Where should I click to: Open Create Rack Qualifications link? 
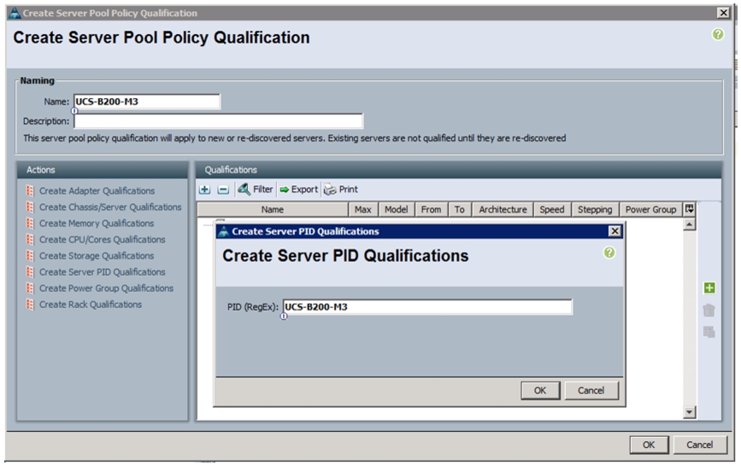[x=91, y=305]
